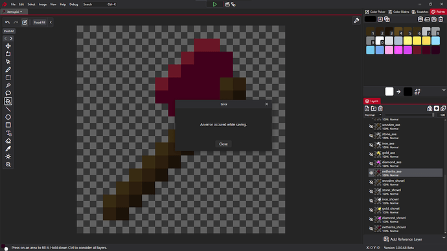Delete the selected layer with trash icon
Viewport: 447px width, 251px height.
(380, 109)
